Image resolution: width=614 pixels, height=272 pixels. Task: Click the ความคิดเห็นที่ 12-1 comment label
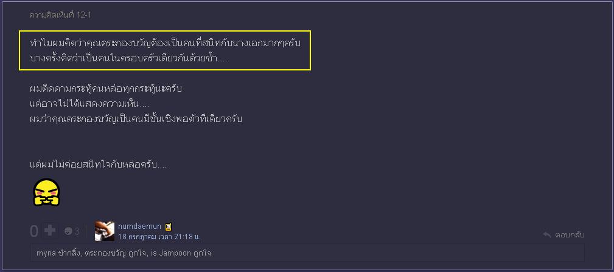60,15
